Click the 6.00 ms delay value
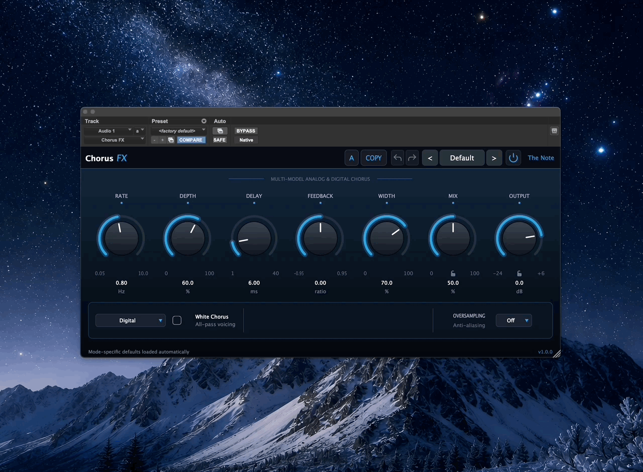 [x=254, y=283]
